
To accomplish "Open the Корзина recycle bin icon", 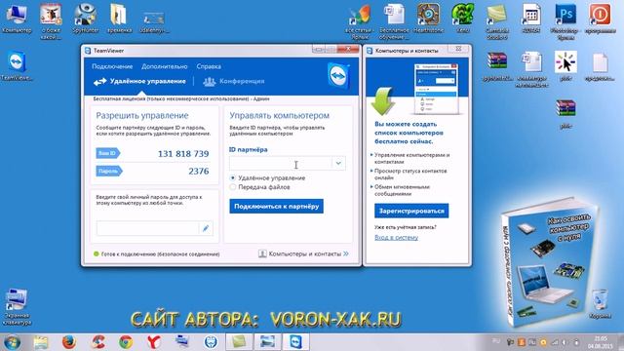I will [600, 304].
